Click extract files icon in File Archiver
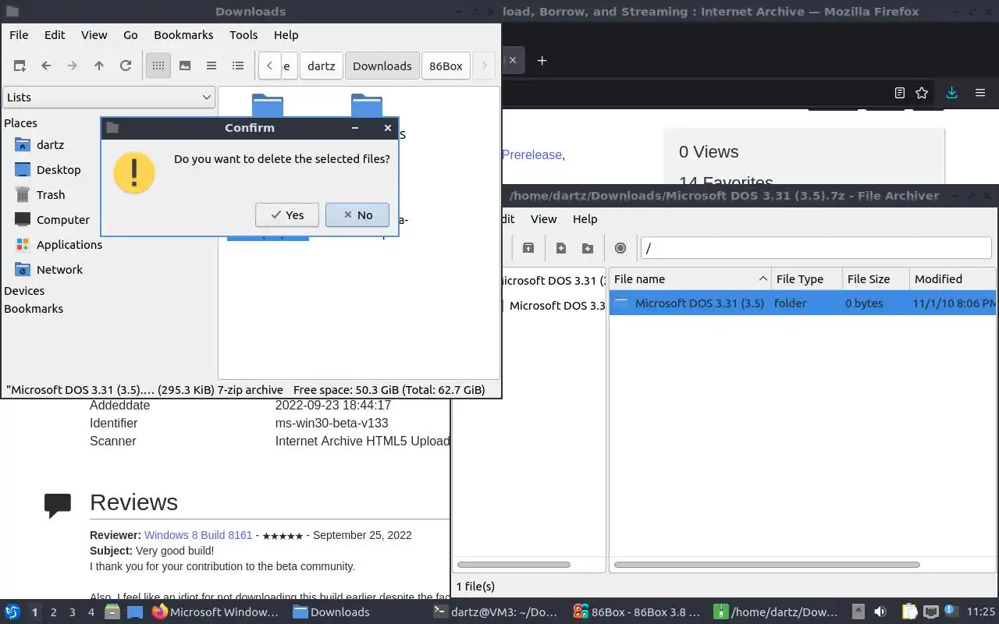The height and width of the screenshot is (624, 999). click(x=528, y=248)
